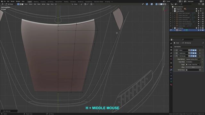Disable Hood object in renders
This screenshot has width=205, height=115.
click(203, 30)
